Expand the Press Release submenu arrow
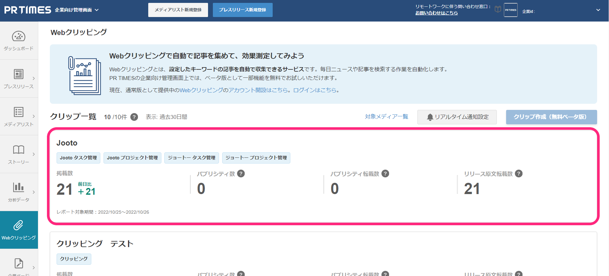Screen dimensions: 609x276 [x=34, y=78]
